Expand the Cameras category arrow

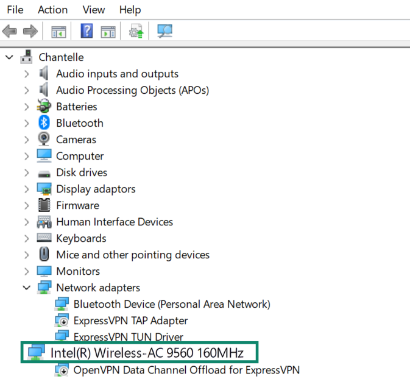[x=27, y=140]
